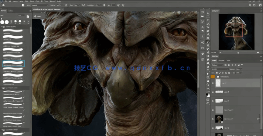
Task: Select the Gradient tool
Action: 208,56
